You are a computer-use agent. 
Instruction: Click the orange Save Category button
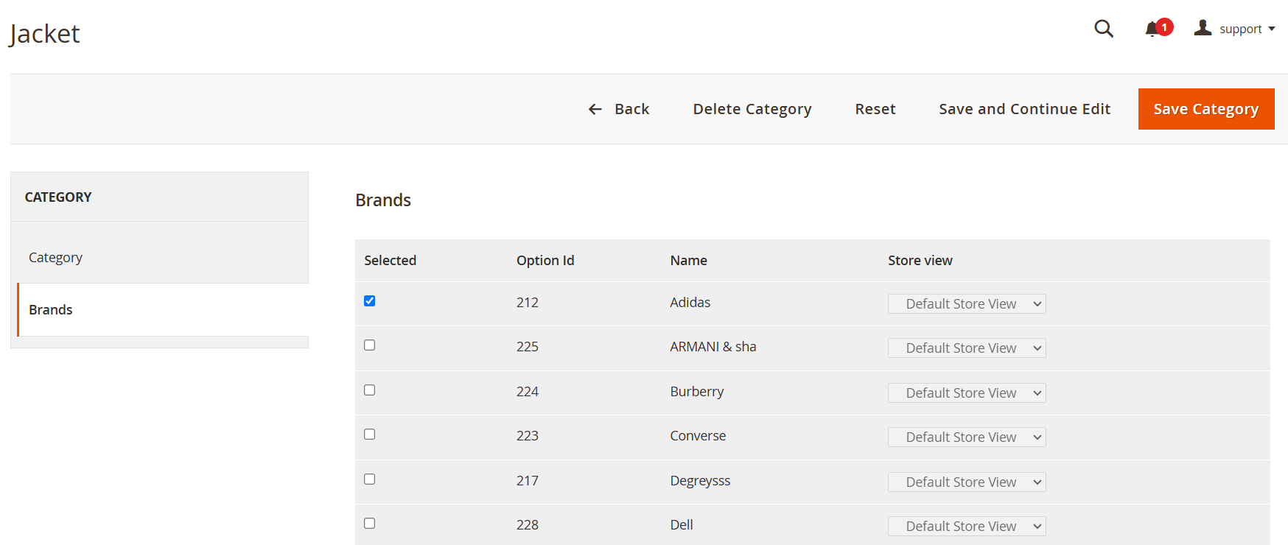(1206, 109)
